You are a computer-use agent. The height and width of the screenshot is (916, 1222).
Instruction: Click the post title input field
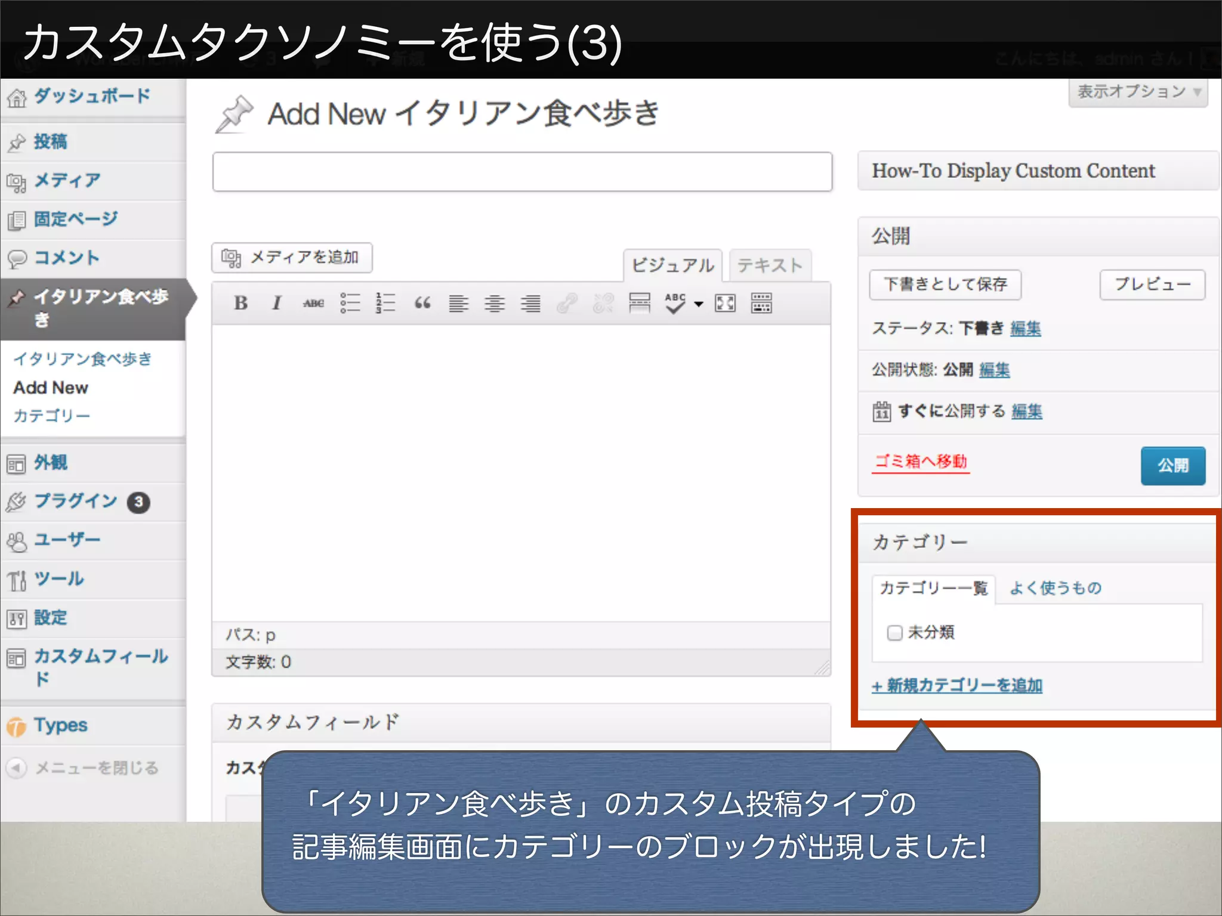point(522,172)
